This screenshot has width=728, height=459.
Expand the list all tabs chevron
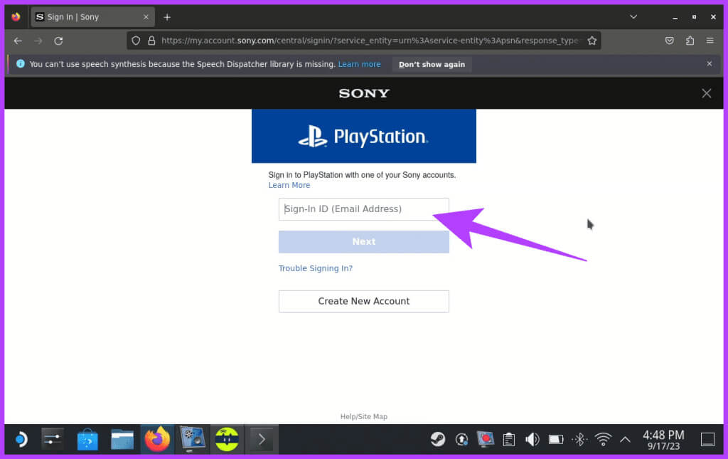[x=633, y=17]
